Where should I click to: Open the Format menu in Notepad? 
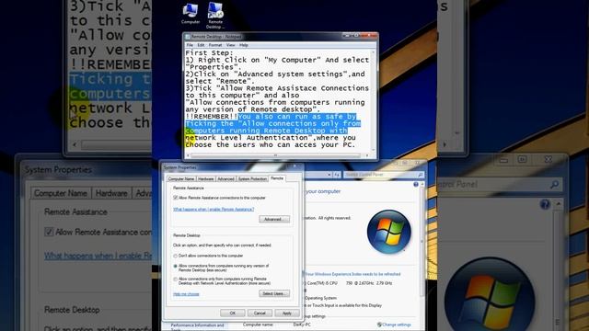(x=215, y=45)
